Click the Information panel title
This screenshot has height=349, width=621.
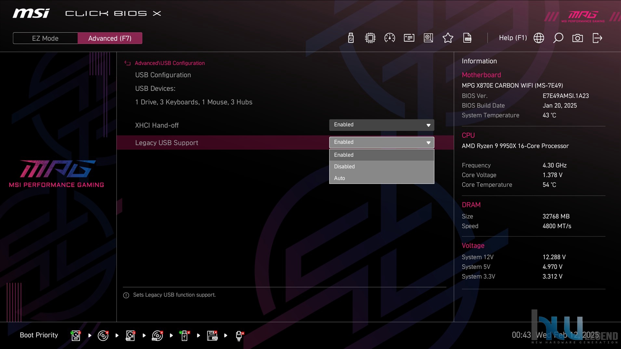pyautogui.click(x=479, y=61)
